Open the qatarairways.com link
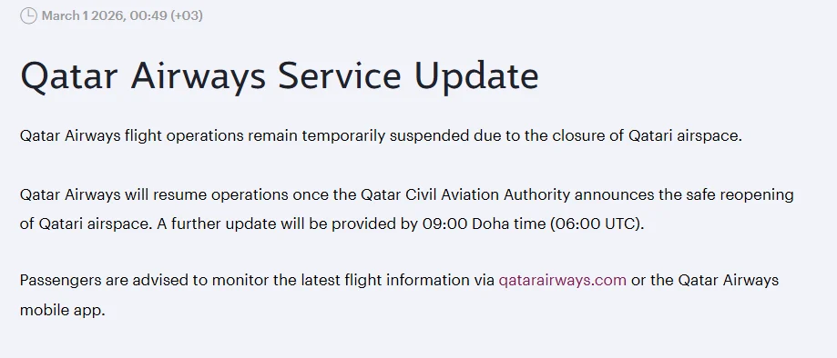 562,280
